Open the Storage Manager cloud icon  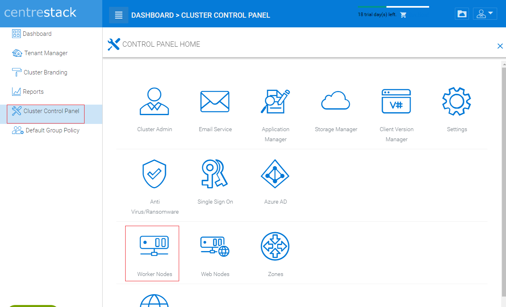336,101
